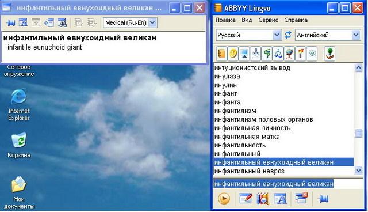The image size is (368, 212).
Task: Toggle the globe dictionary group icon
Action: [x=289, y=54]
